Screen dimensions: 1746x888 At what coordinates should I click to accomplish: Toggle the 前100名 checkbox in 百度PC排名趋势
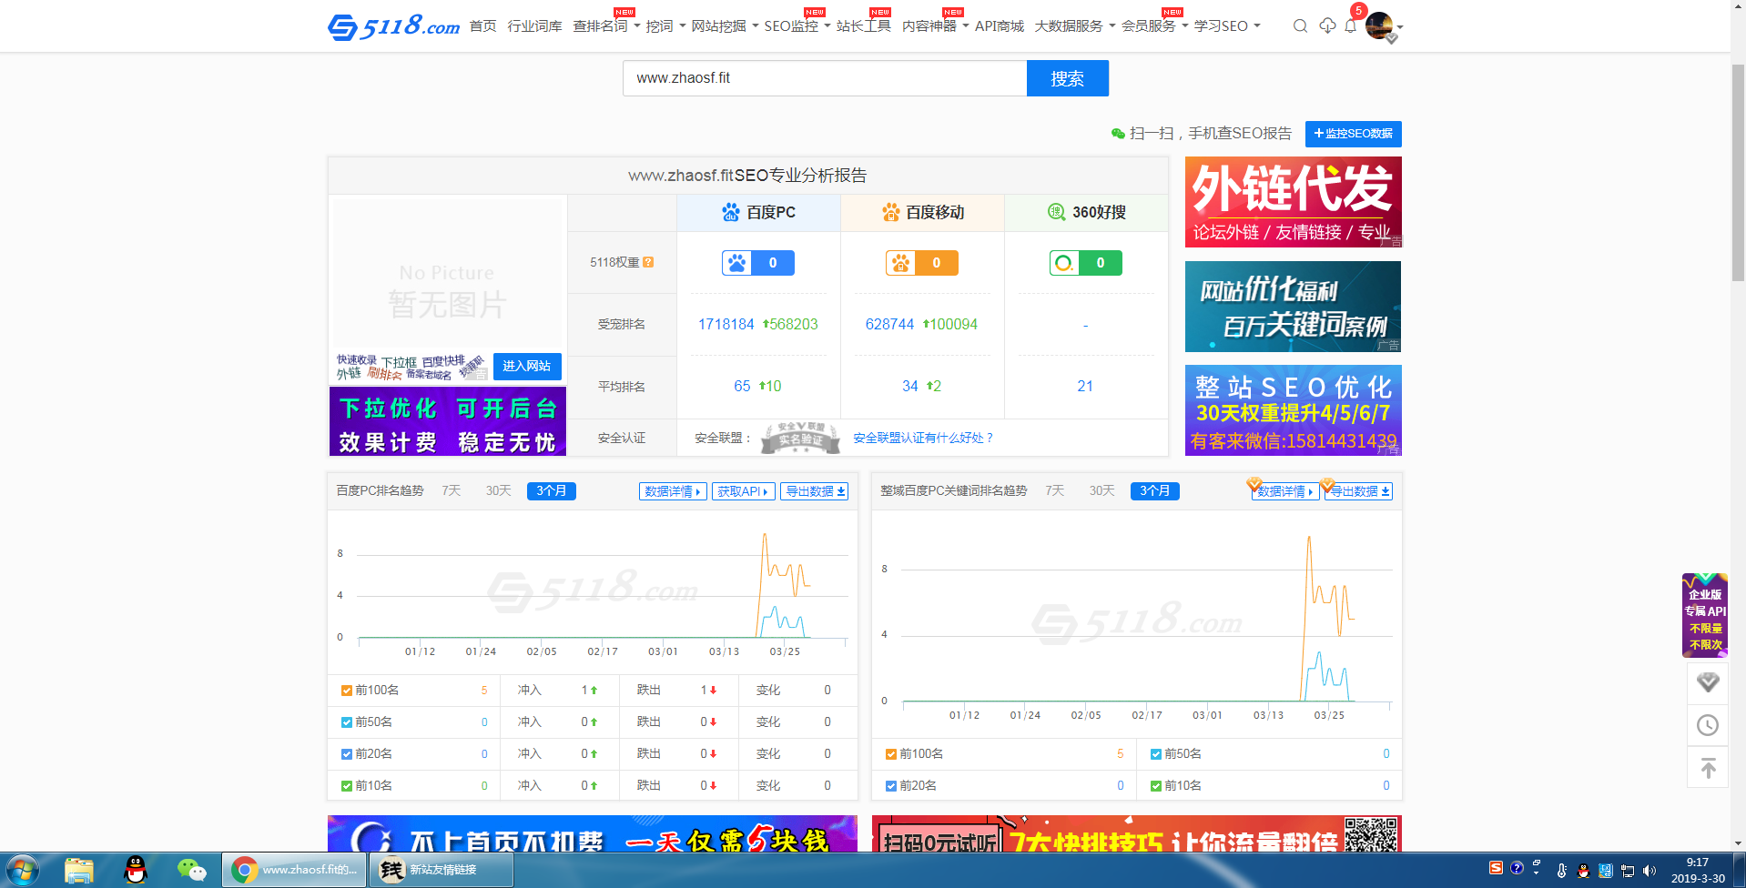click(x=347, y=691)
